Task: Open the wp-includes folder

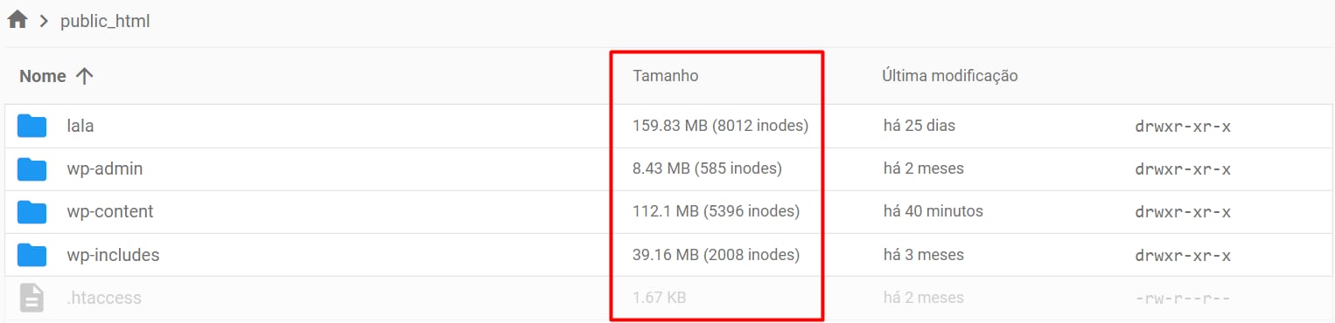Action: [x=113, y=255]
